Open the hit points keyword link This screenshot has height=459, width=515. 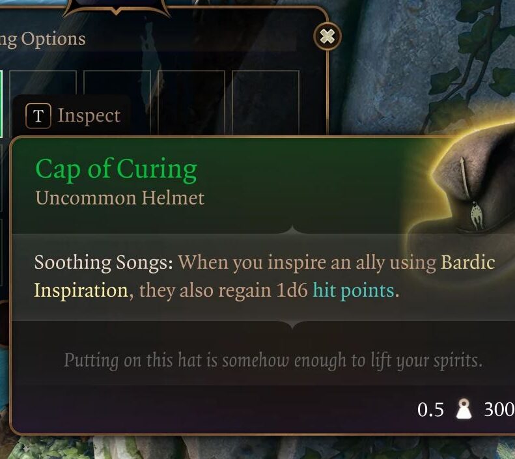click(x=354, y=291)
